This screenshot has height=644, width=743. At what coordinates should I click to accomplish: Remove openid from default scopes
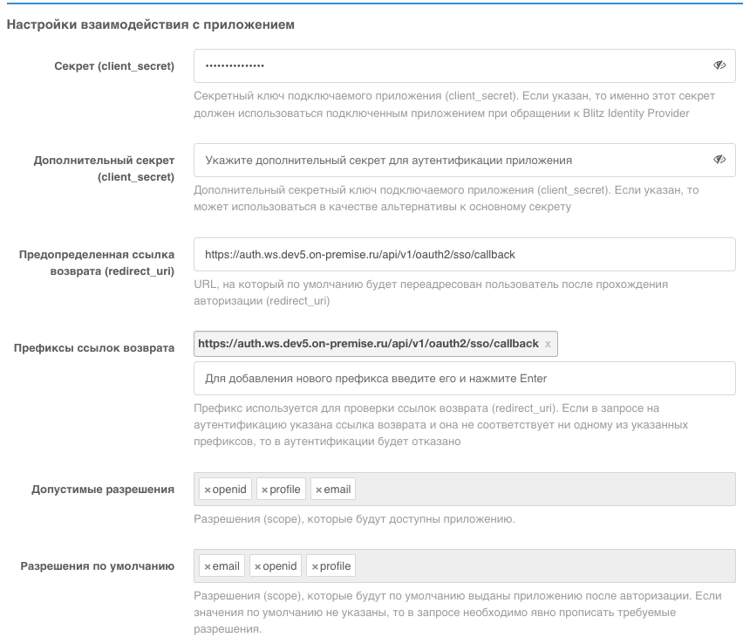(257, 567)
